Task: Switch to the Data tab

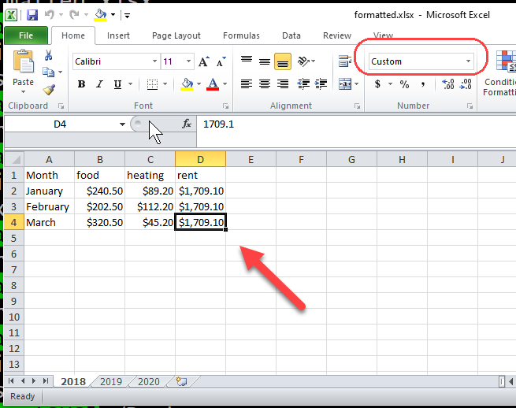Action: (291, 35)
